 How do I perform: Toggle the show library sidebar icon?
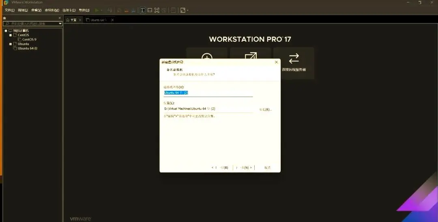(143, 10)
